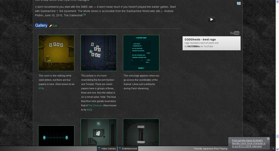Click the Entertainment hub icon

tap(120, 148)
